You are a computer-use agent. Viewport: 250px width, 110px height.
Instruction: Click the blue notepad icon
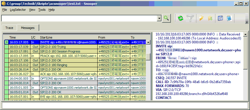[x=229, y=18]
